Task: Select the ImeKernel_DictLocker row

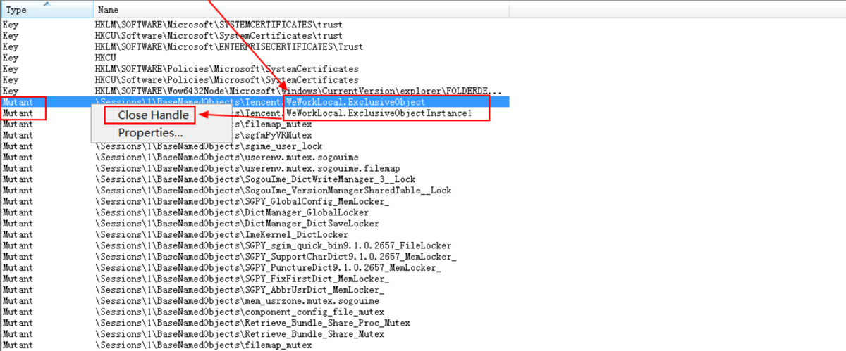Action: point(254,235)
